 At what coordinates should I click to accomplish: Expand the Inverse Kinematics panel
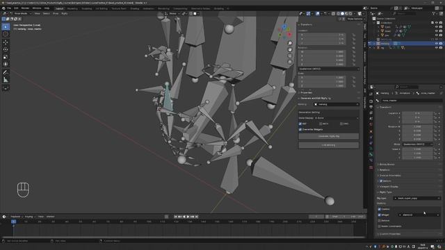[390, 176]
